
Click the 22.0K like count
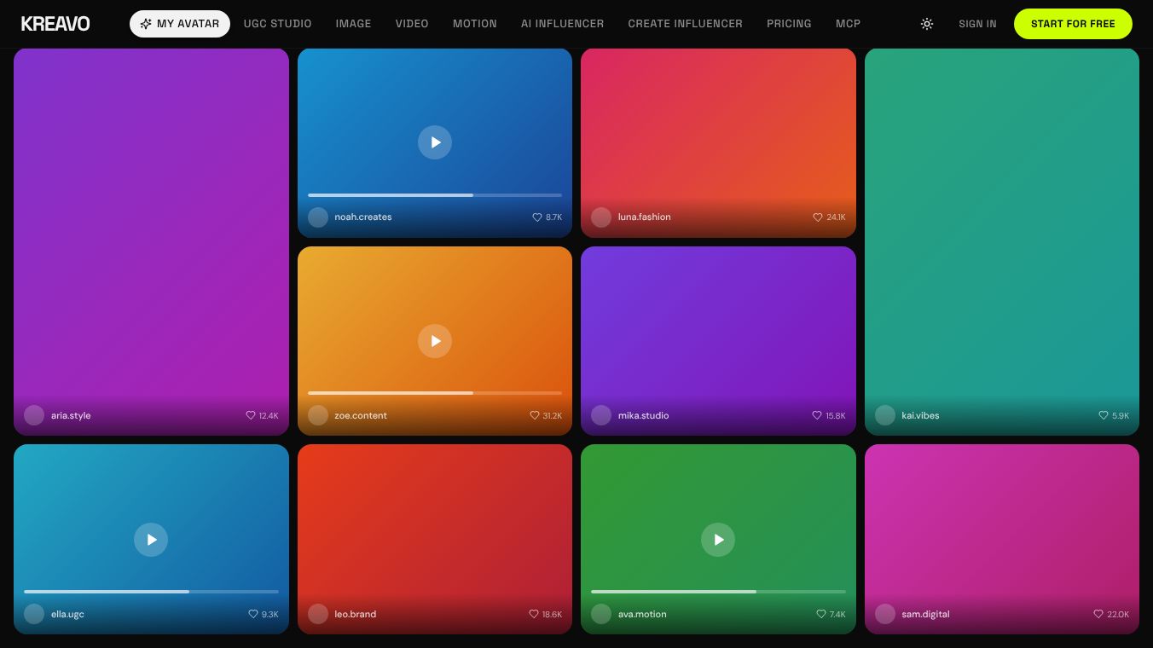point(1118,614)
